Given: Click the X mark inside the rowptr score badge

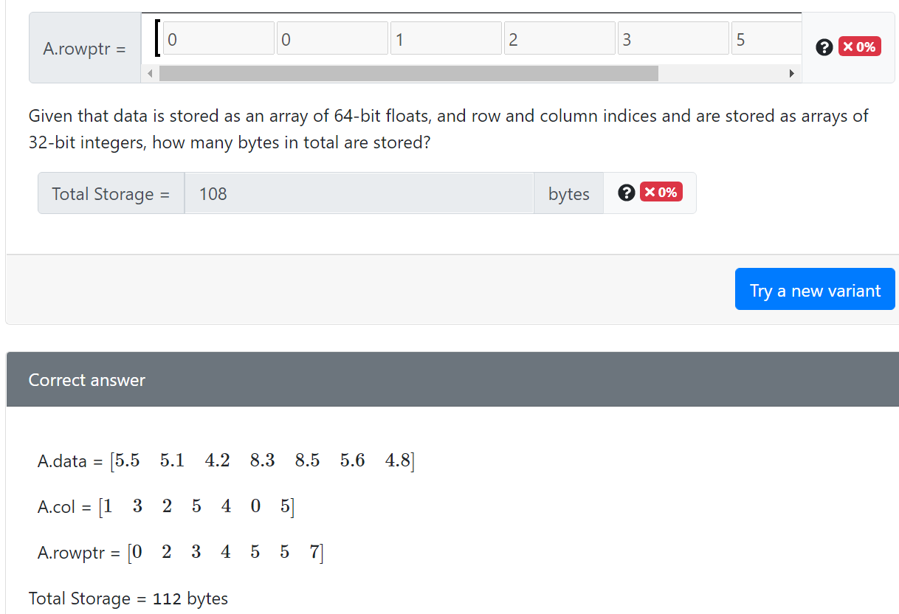Looking at the screenshot, I should [849, 46].
